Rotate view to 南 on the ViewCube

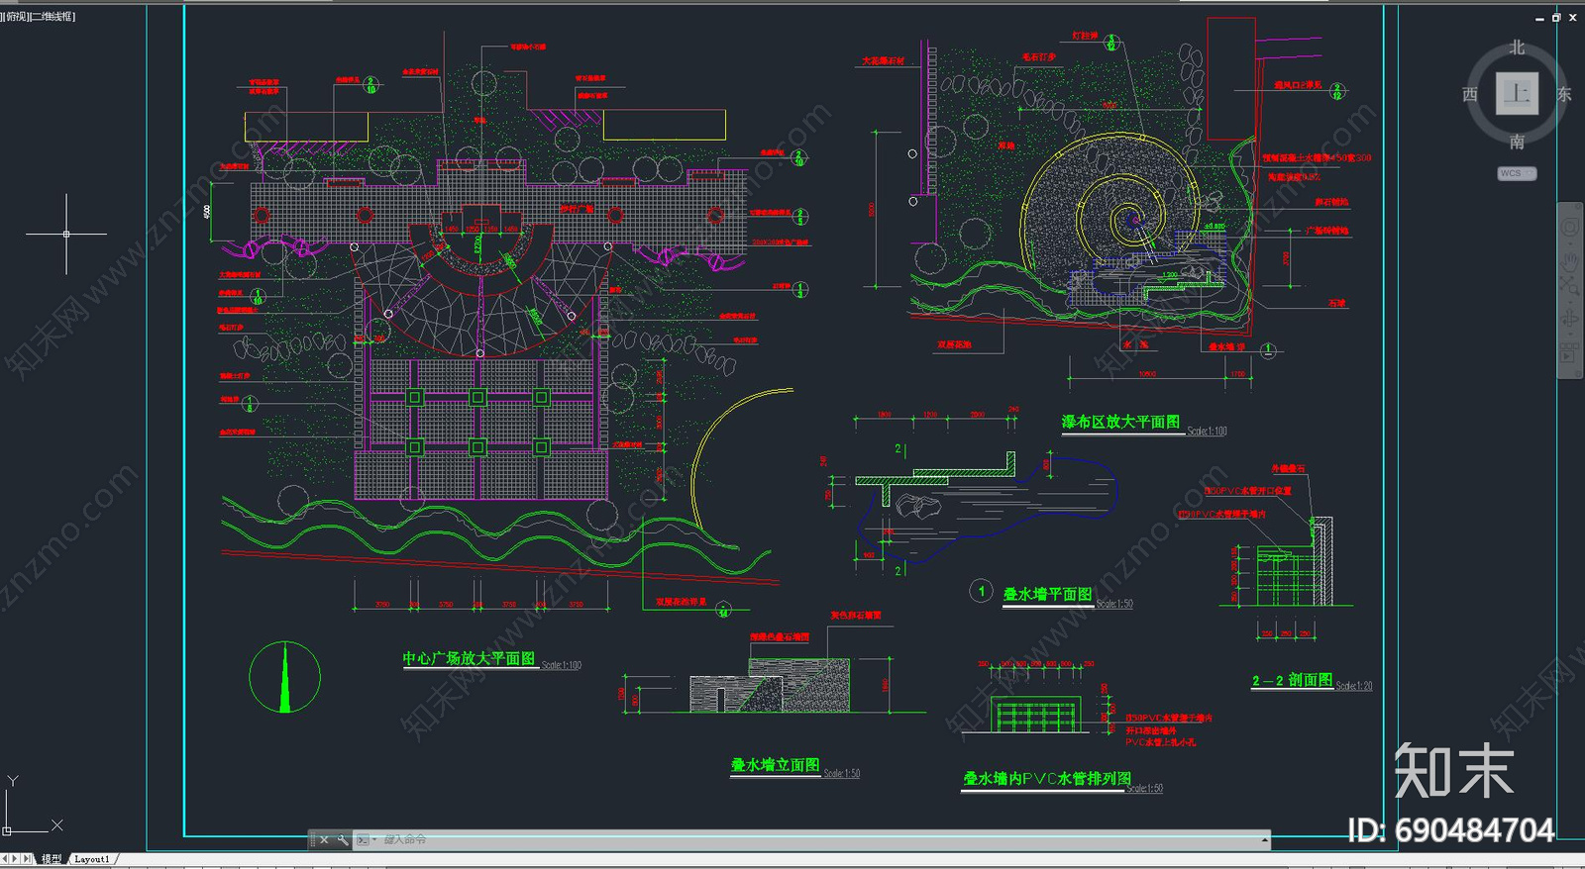[x=1517, y=142]
